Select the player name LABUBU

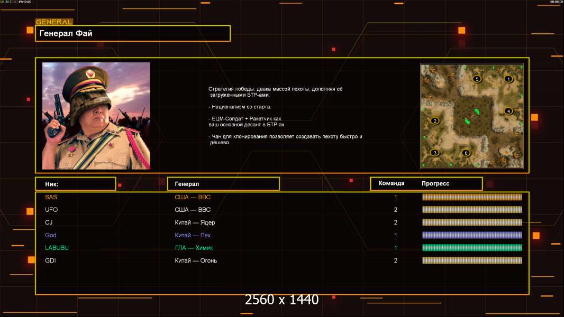57,248
